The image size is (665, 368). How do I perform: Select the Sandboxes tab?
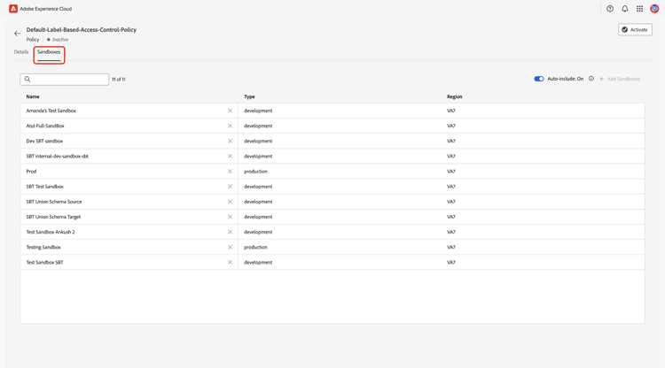pos(49,52)
